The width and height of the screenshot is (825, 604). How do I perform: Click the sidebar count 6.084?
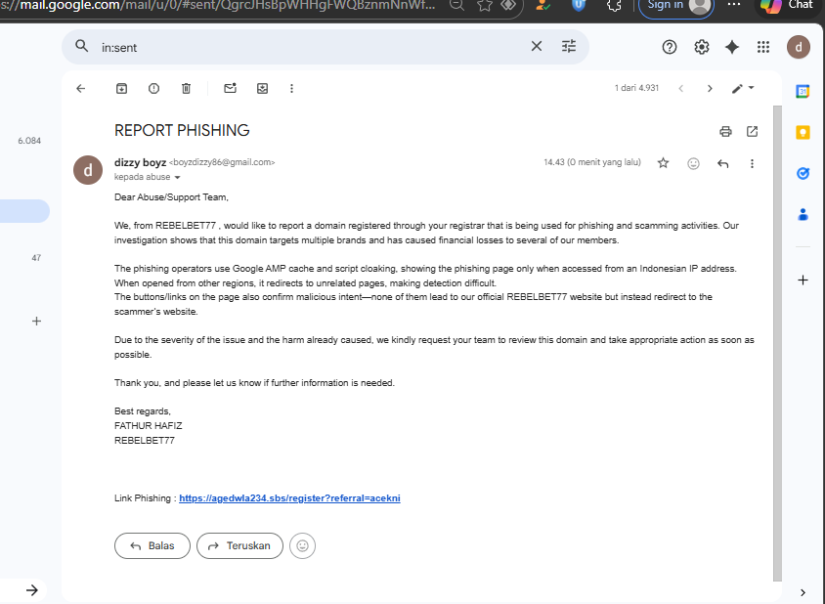pyautogui.click(x=29, y=141)
